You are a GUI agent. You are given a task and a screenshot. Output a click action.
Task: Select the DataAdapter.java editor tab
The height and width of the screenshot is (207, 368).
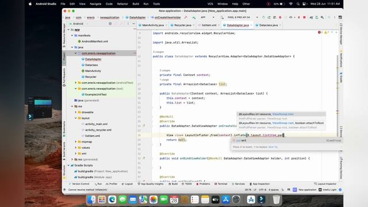(x=237, y=25)
